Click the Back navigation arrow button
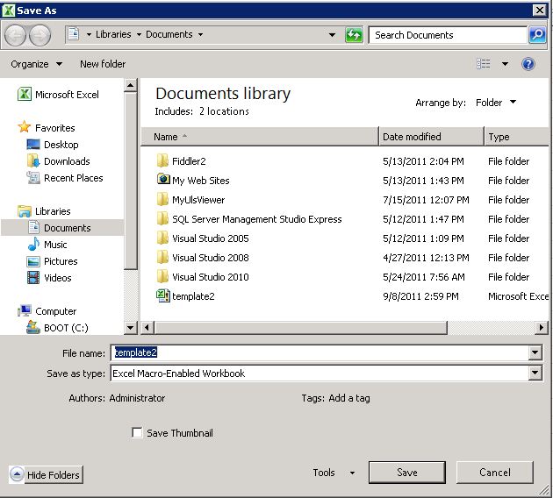This screenshot has height=498, width=553. click(x=16, y=35)
